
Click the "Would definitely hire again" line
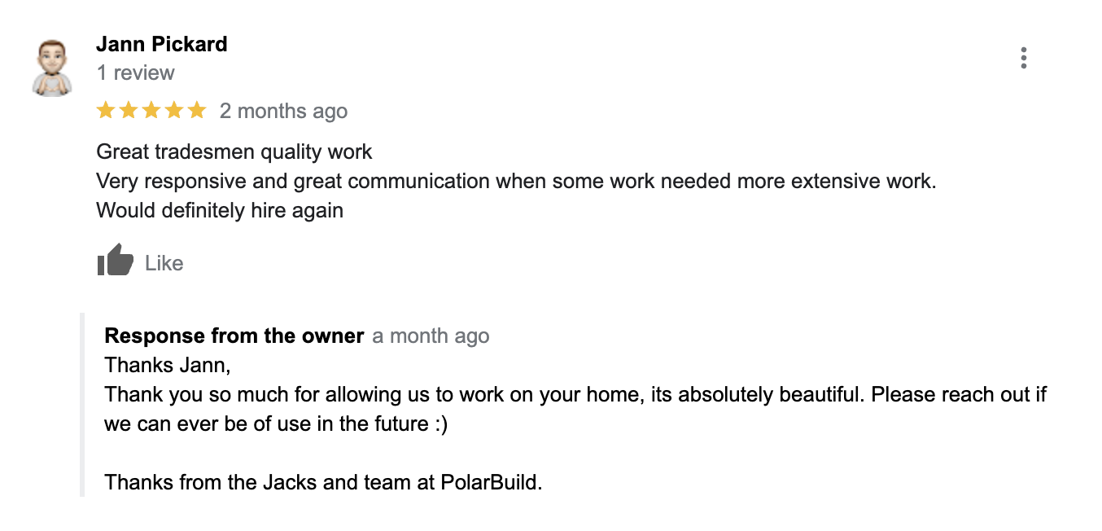coord(220,210)
